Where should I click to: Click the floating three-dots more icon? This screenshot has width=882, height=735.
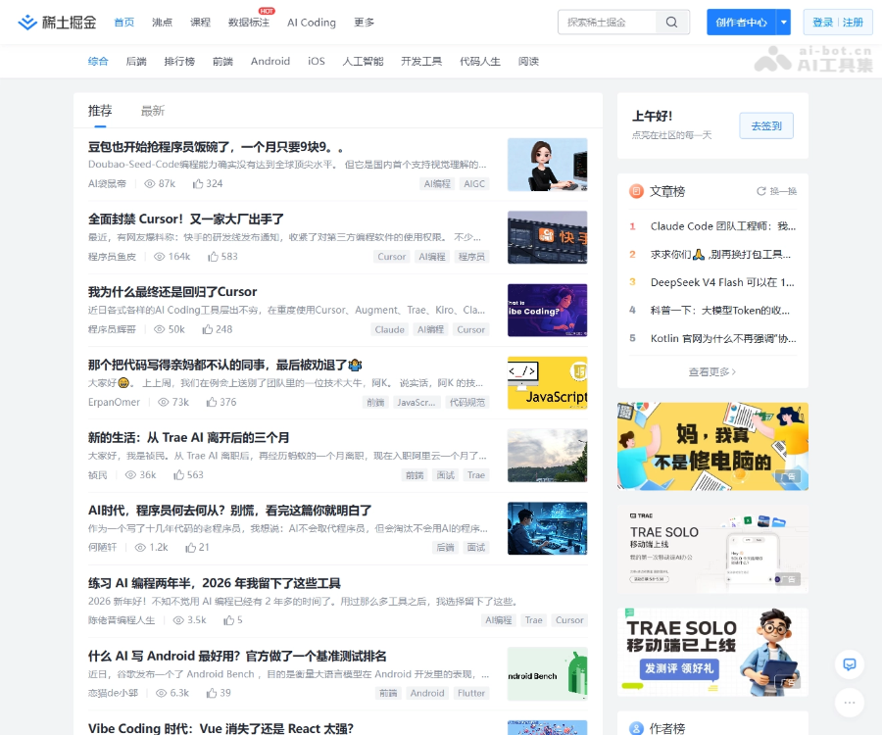pos(850,703)
